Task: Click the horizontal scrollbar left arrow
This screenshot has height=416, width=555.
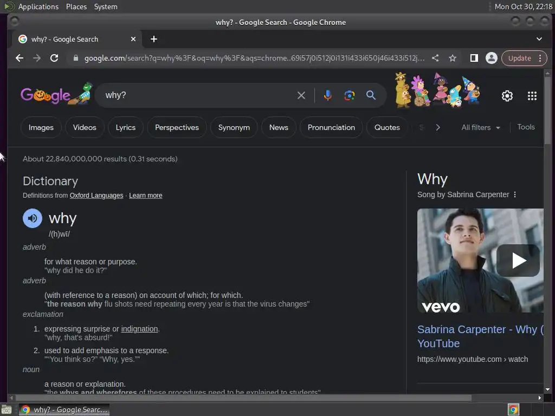Action: click(x=11, y=398)
